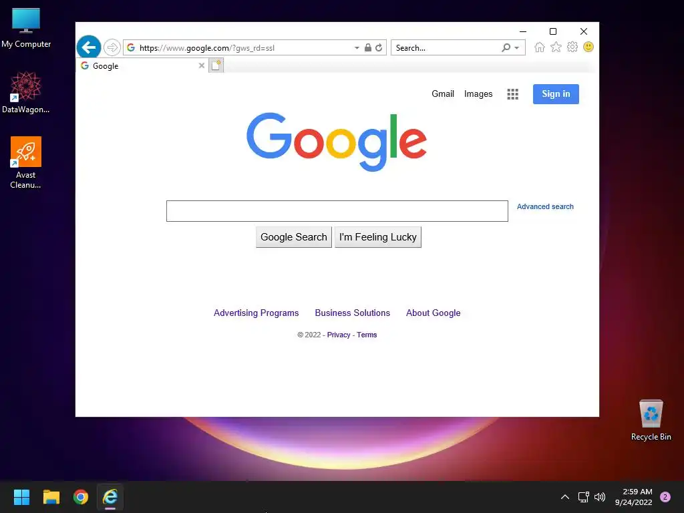The height and width of the screenshot is (513, 684).
Task: Open File Explorer from the taskbar
Action: [x=51, y=497]
